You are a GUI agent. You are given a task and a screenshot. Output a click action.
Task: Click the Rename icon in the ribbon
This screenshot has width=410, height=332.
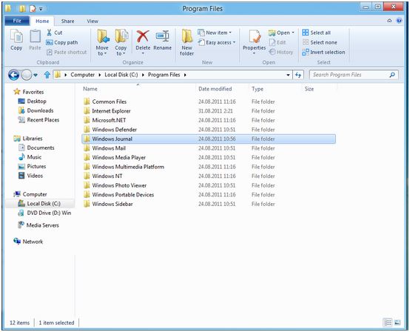tap(162, 37)
